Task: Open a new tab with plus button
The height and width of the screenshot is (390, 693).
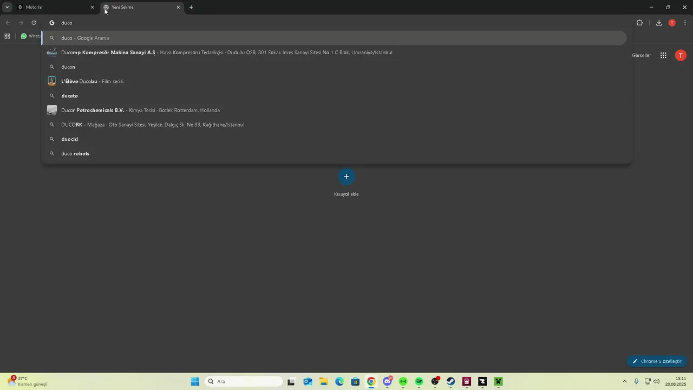Action: (191, 7)
